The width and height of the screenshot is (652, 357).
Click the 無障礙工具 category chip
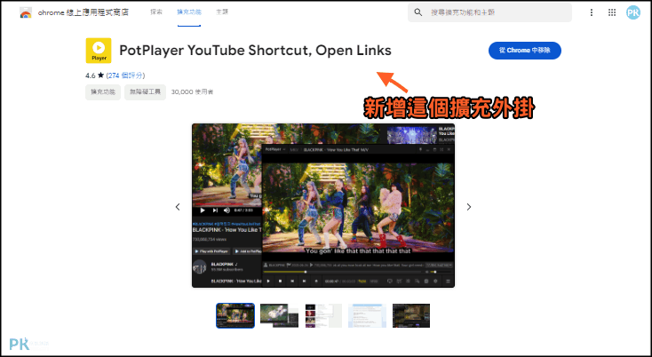pyautogui.click(x=145, y=92)
